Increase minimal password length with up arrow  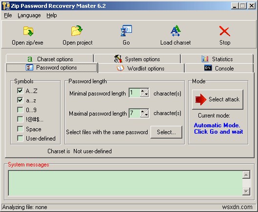click(x=143, y=91)
